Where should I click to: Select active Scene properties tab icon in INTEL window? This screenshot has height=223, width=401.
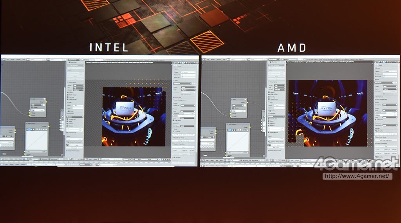pos(182,63)
